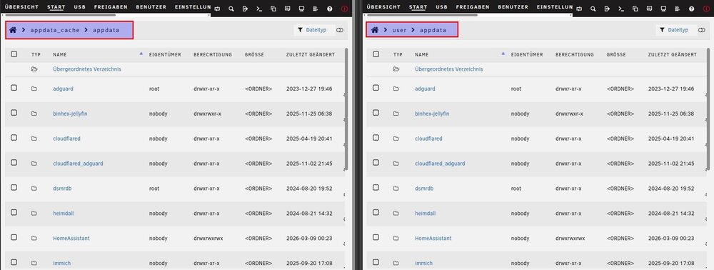Open Übergeordnetes Verzeichnis in right pane
Viewport: 714px width, 270px height.
pyautogui.click(x=449, y=69)
